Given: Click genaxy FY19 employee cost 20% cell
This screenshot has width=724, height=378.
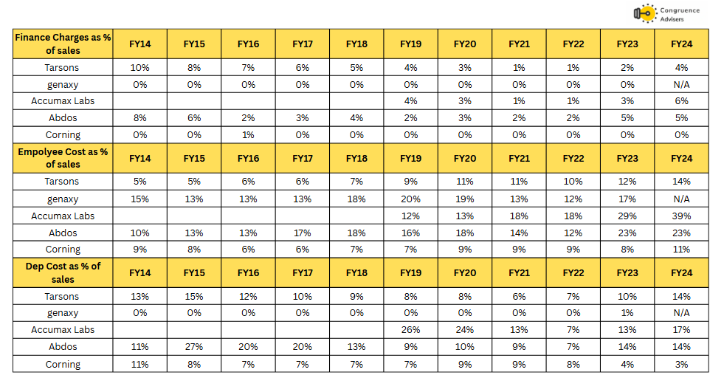Looking at the screenshot, I should (411, 199).
